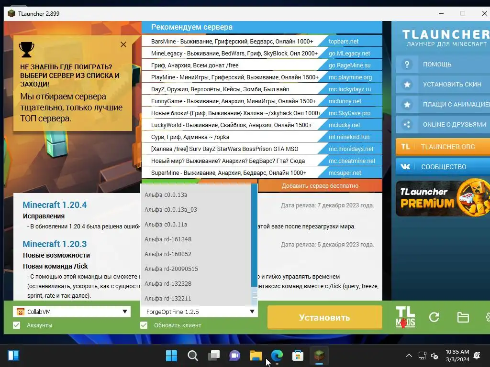Click server address topbars.net
Image resolution: width=490 pixels, height=367 pixels.
point(344,42)
